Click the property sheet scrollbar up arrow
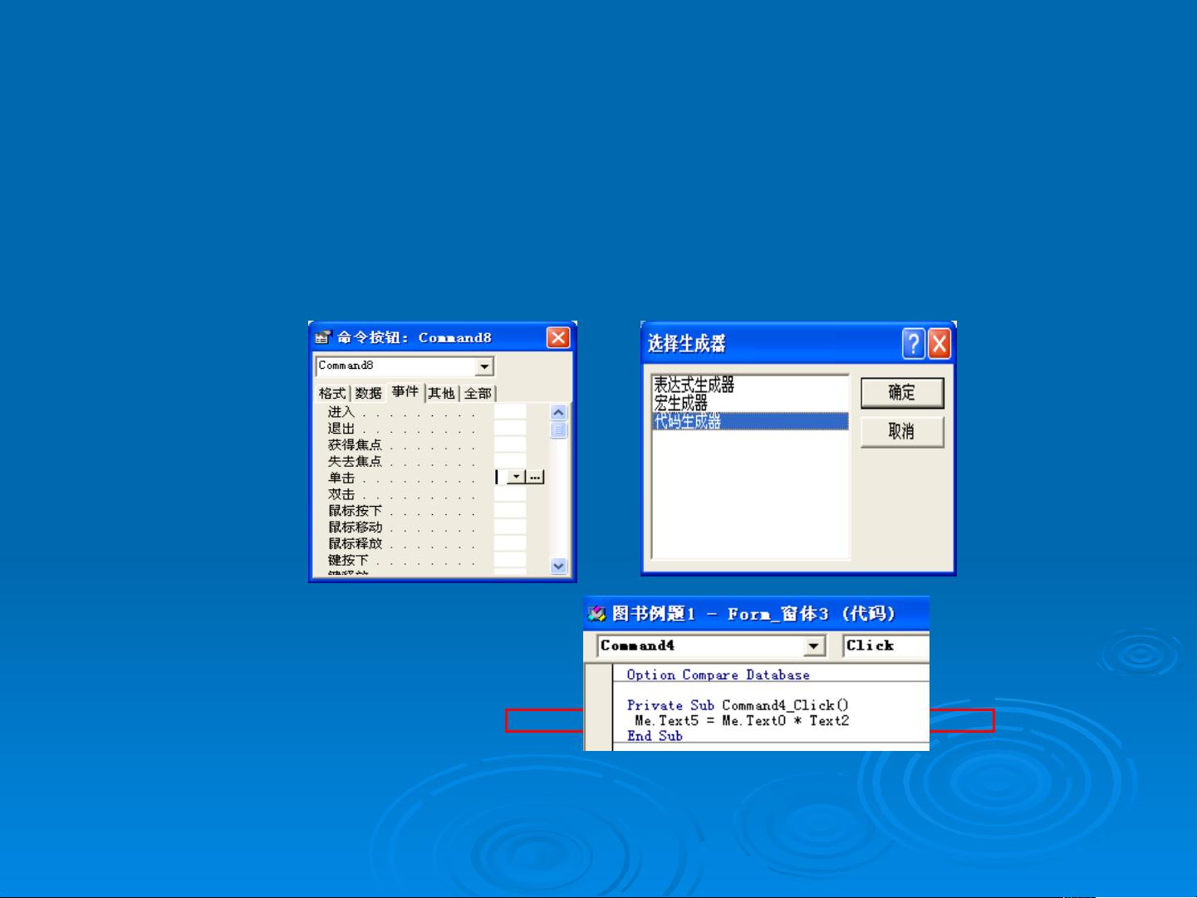 558,412
